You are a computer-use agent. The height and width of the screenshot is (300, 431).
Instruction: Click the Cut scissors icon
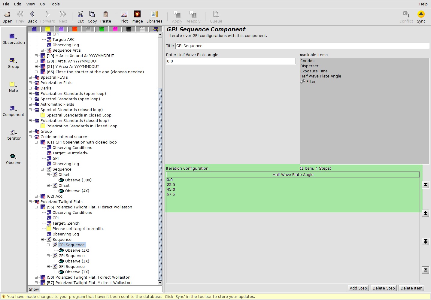pos(80,14)
